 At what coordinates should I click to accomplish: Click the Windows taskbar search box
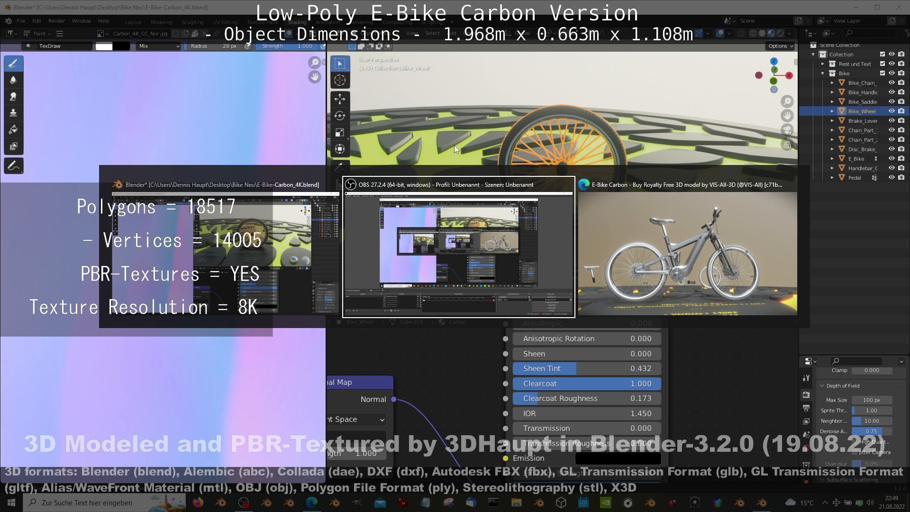click(105, 503)
